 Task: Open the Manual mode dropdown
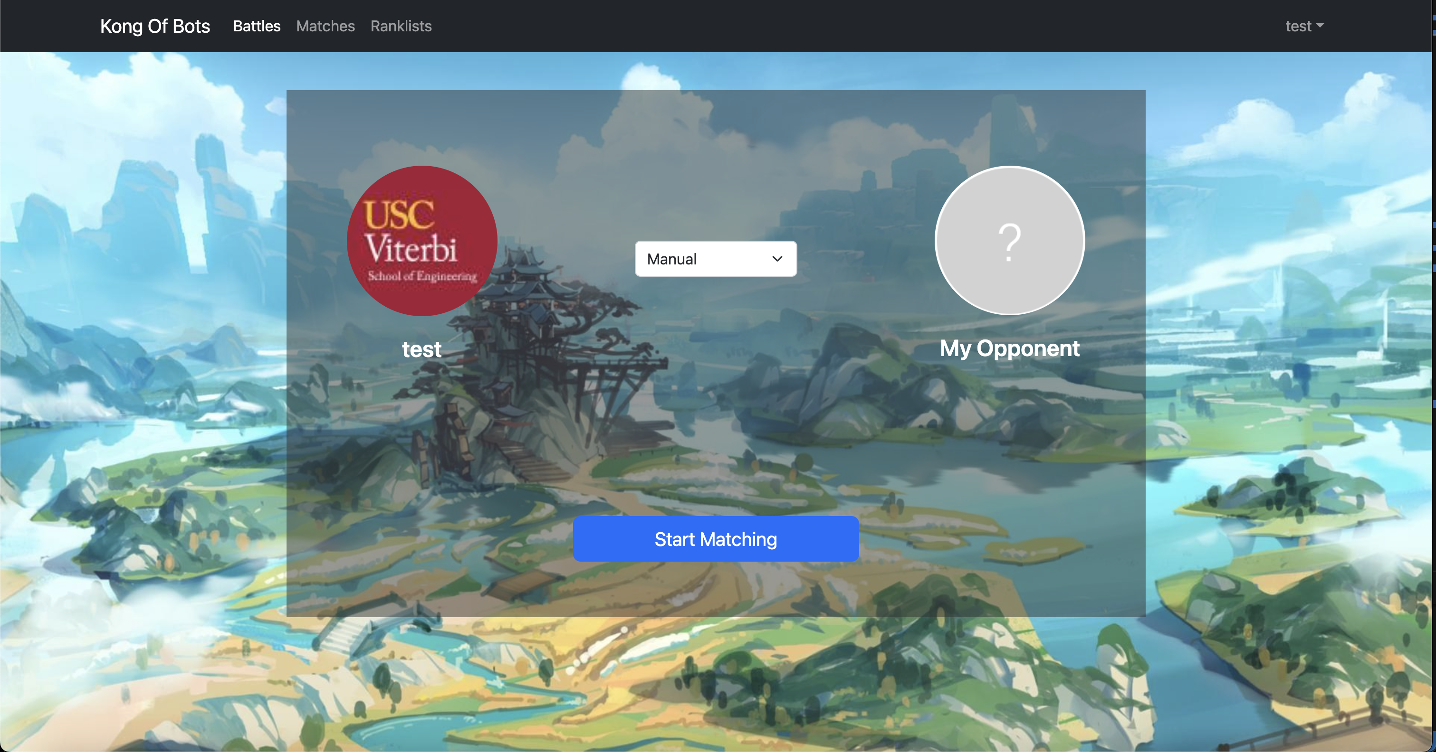click(716, 258)
